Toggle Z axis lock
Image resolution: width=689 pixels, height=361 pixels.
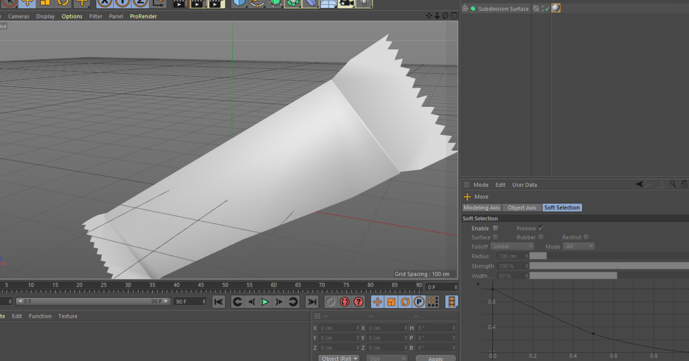tap(140, 3)
